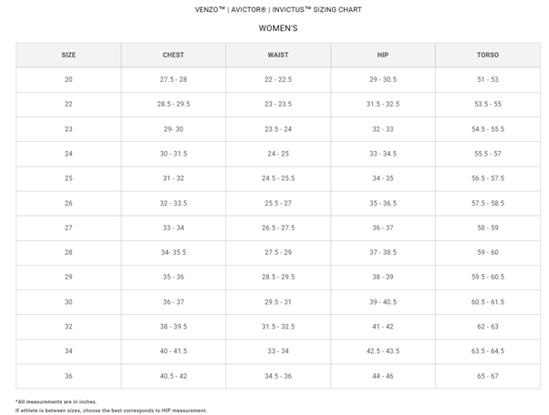This screenshot has height=415, width=549.
Task: Select hip value 44 - 46 for size 36
Action: click(x=383, y=376)
